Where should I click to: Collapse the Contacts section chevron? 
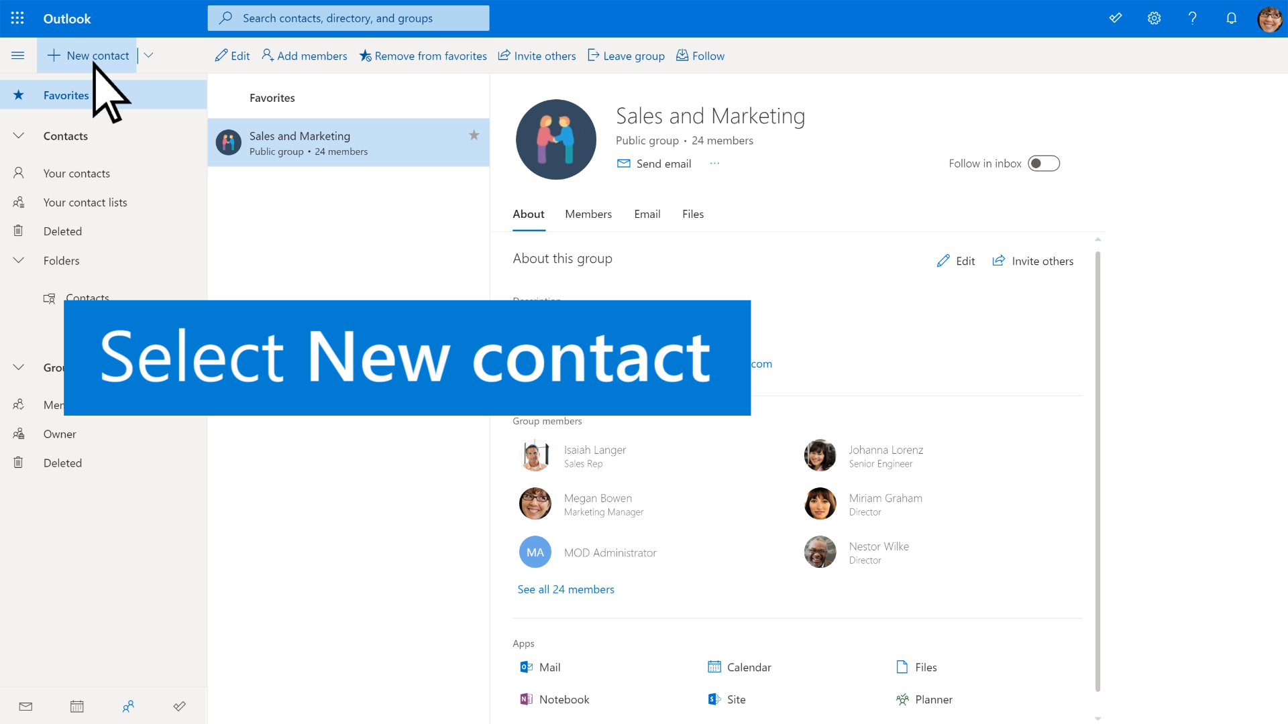(18, 135)
